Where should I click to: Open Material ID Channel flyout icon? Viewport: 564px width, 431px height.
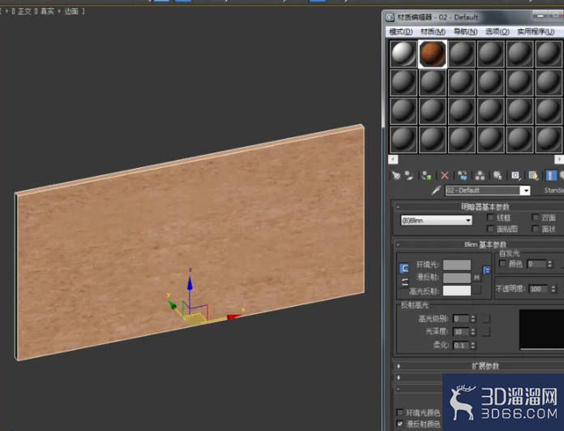(x=515, y=175)
